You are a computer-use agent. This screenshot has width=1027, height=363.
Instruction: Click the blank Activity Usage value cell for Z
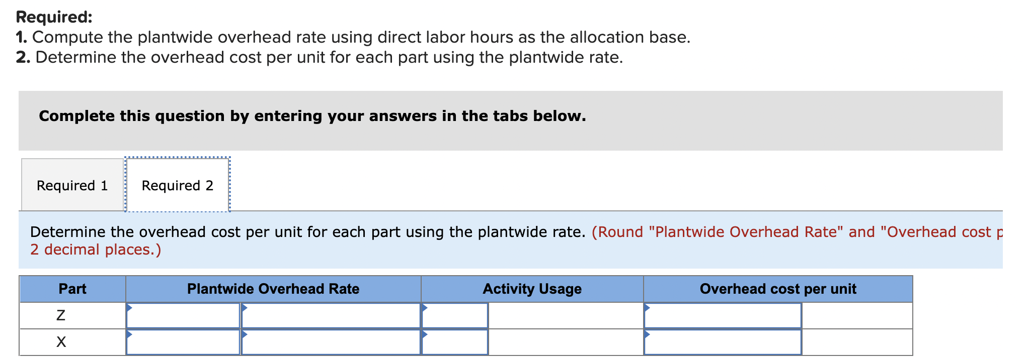pyautogui.click(x=566, y=315)
